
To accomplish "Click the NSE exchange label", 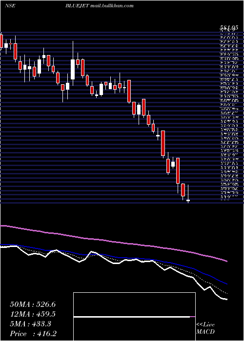I will coord(10,6).
